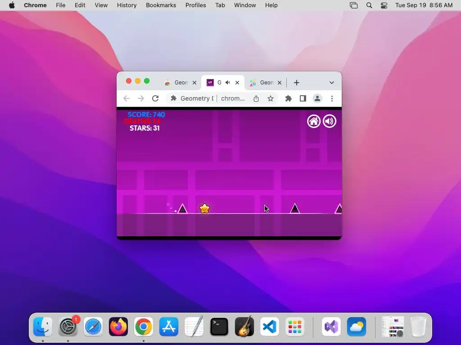
Task: Open Chrome's three-dot menu
Action: 332,98
